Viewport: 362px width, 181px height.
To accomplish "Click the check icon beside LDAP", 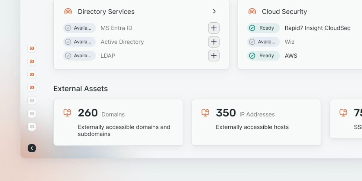I will [x=68, y=56].
